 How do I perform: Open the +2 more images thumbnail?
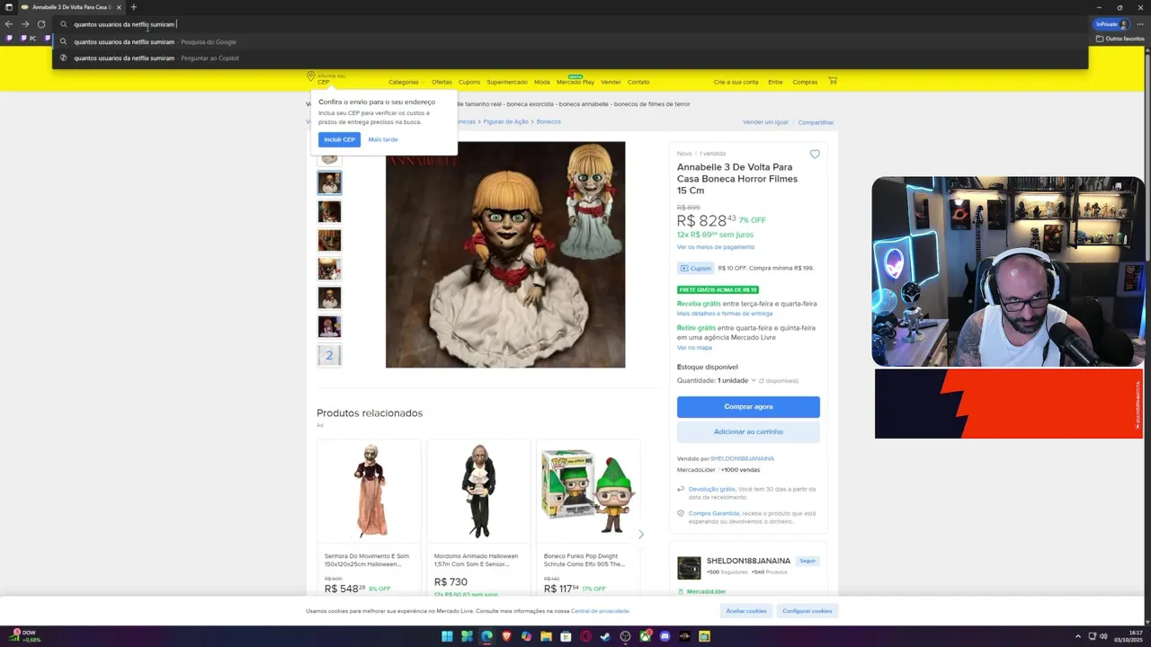(x=329, y=355)
